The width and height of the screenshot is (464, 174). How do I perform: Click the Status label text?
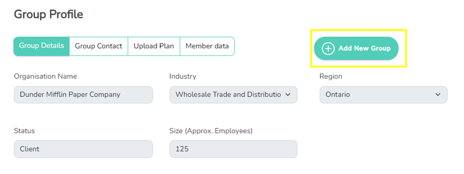tap(24, 131)
